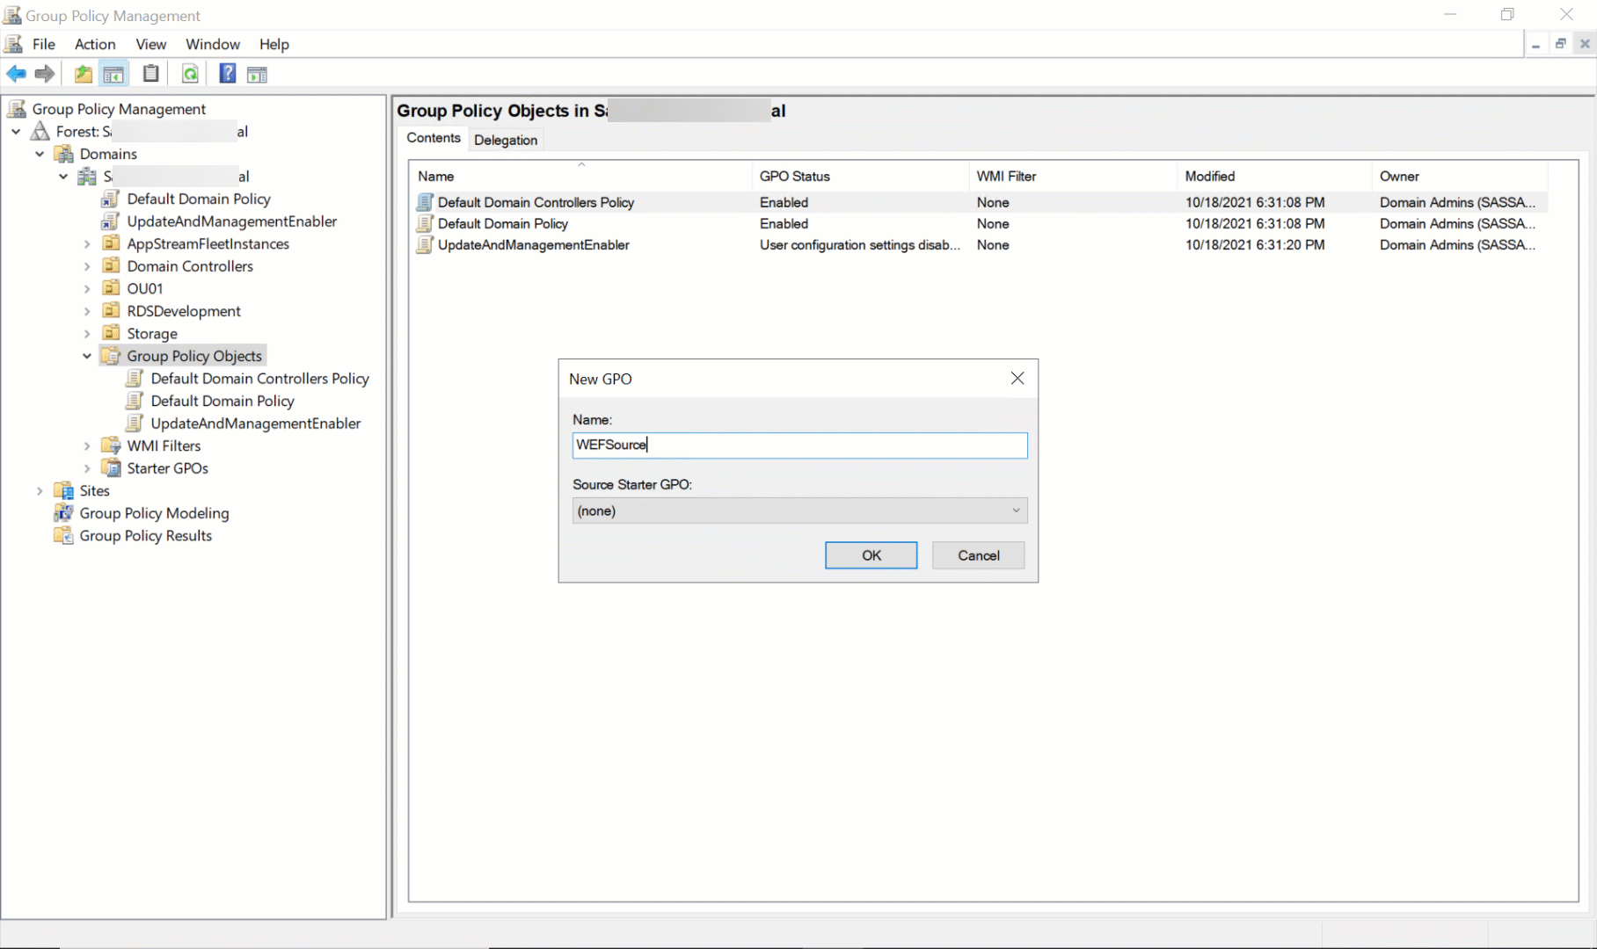Click the Up one level folder icon
This screenshot has height=949, width=1597.
[x=83, y=74]
